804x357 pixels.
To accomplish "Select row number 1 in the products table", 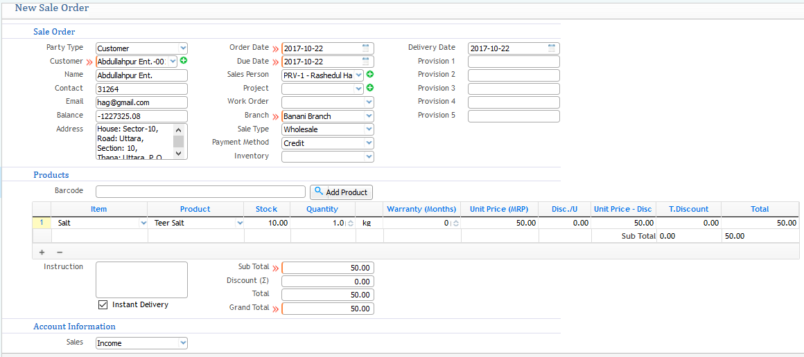I will [x=42, y=223].
